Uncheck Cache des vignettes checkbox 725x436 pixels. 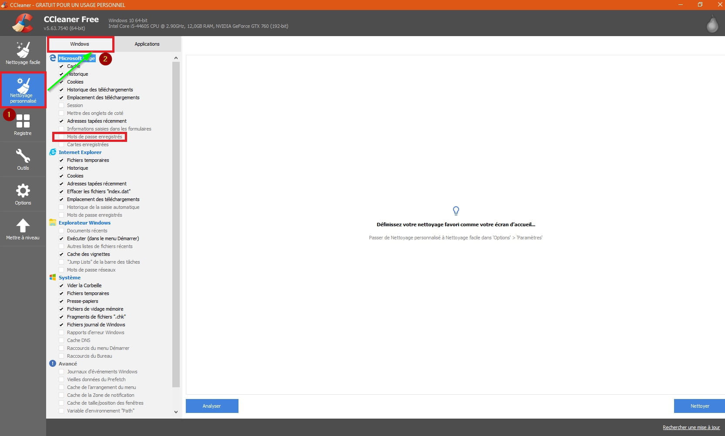61,254
